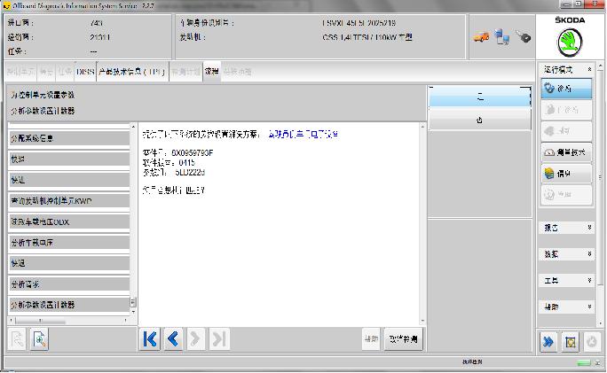Click the message pane scrollbar down arrow
The width and height of the screenshot is (607, 373).
pos(422,321)
